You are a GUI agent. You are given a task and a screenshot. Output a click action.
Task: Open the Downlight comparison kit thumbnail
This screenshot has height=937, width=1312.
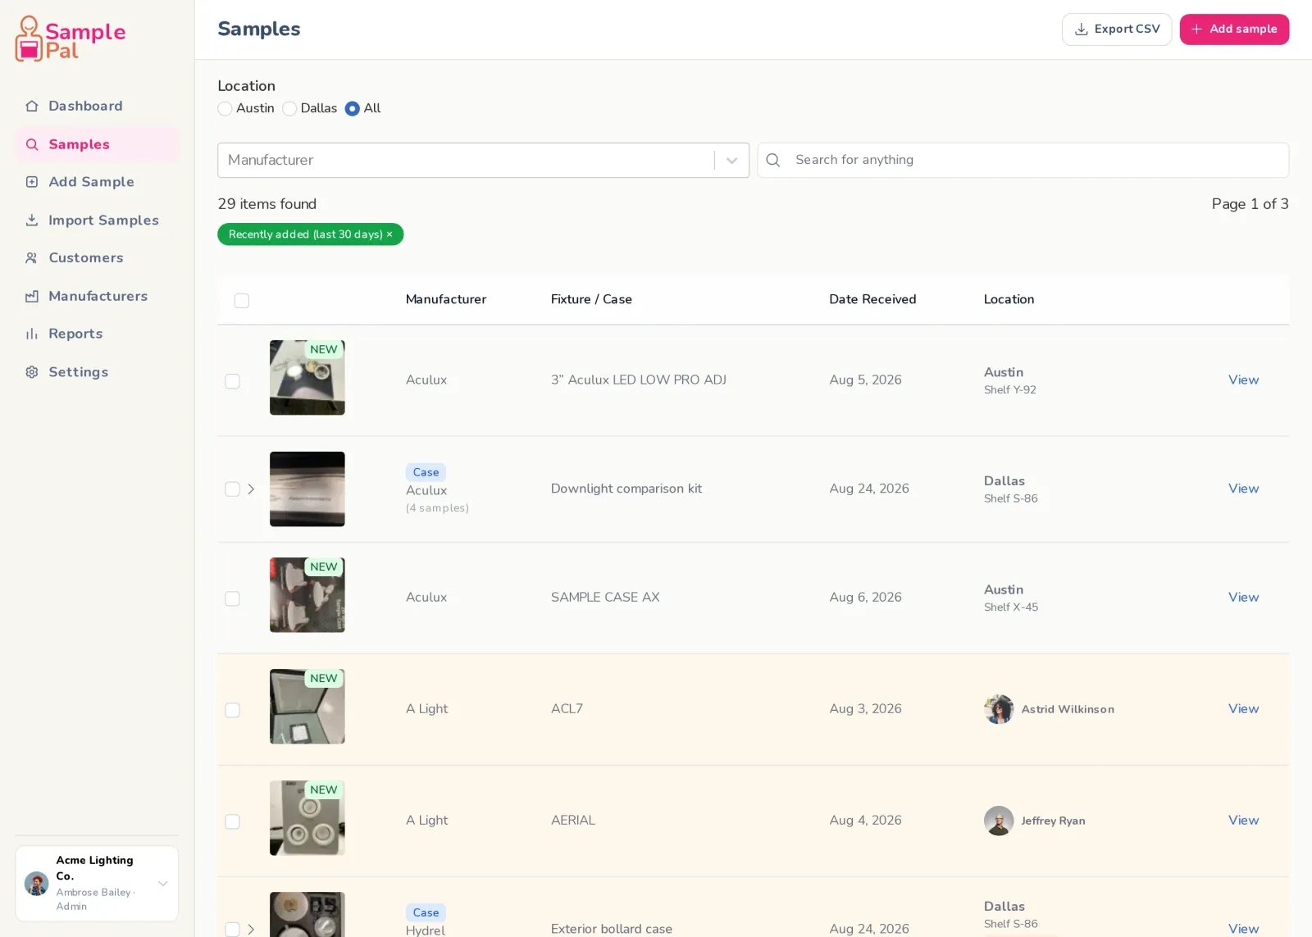[307, 489]
